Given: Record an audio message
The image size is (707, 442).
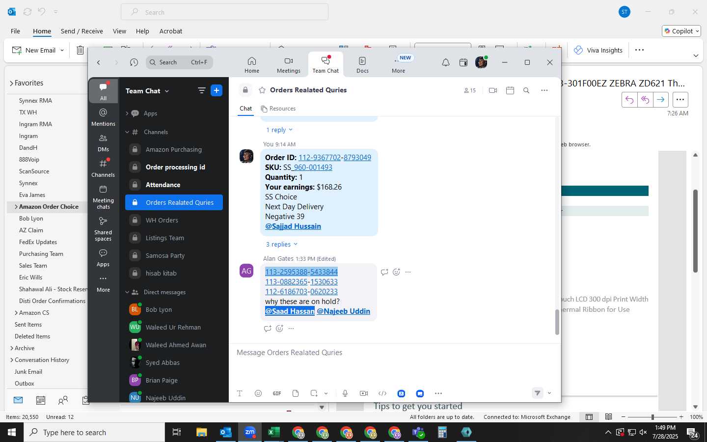Looking at the screenshot, I should coord(345,393).
